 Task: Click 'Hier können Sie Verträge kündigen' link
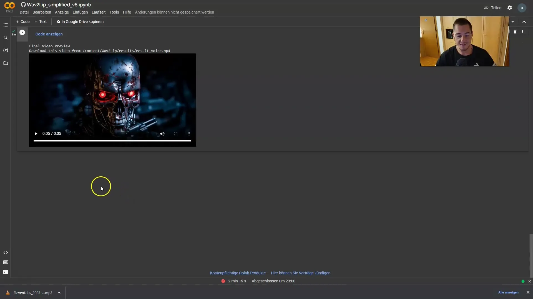pos(301,273)
